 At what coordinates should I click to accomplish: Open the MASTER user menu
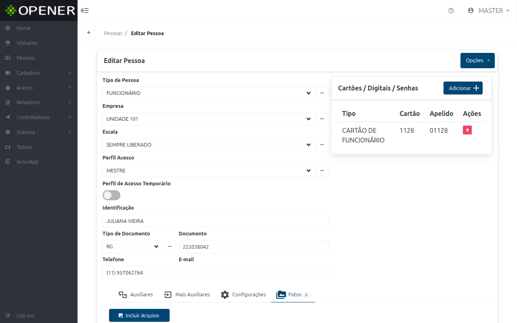[489, 11]
